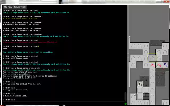Open the File menu
Screen dimensions: 170x106
6,7
